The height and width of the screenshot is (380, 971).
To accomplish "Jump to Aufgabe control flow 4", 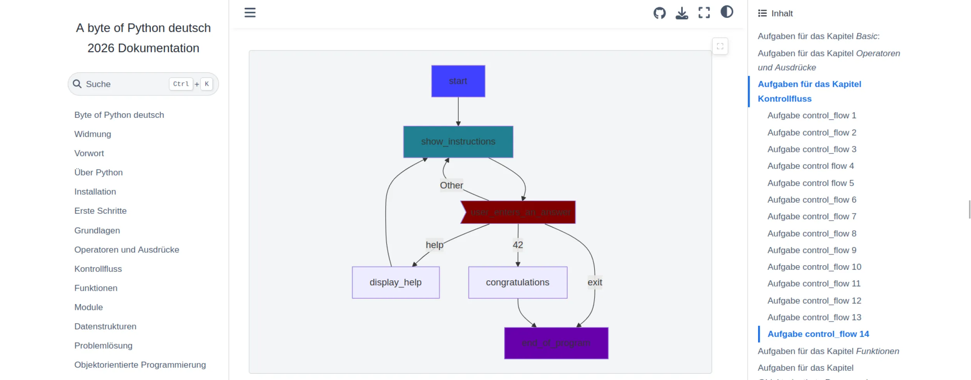I will point(811,166).
